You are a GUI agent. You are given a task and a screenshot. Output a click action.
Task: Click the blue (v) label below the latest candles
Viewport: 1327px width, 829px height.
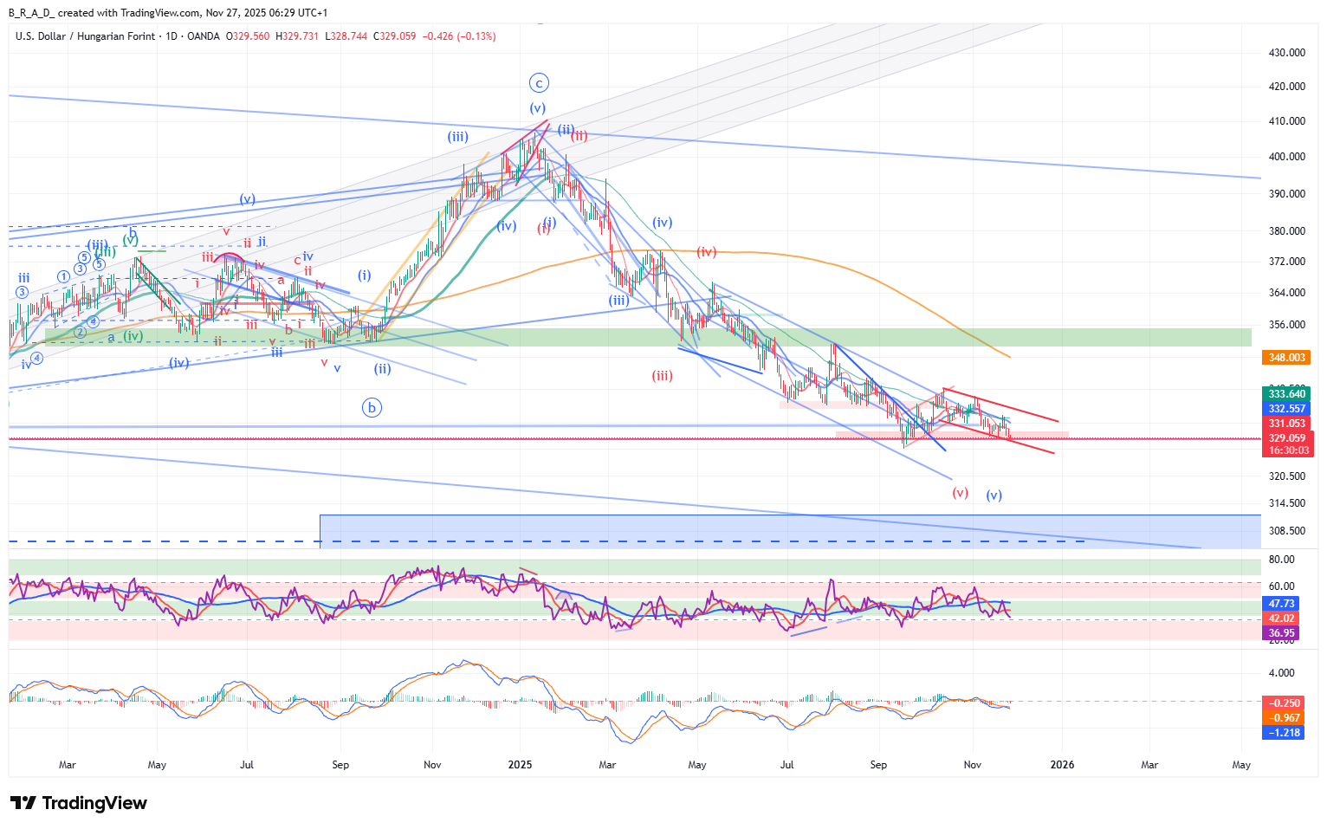994,495
